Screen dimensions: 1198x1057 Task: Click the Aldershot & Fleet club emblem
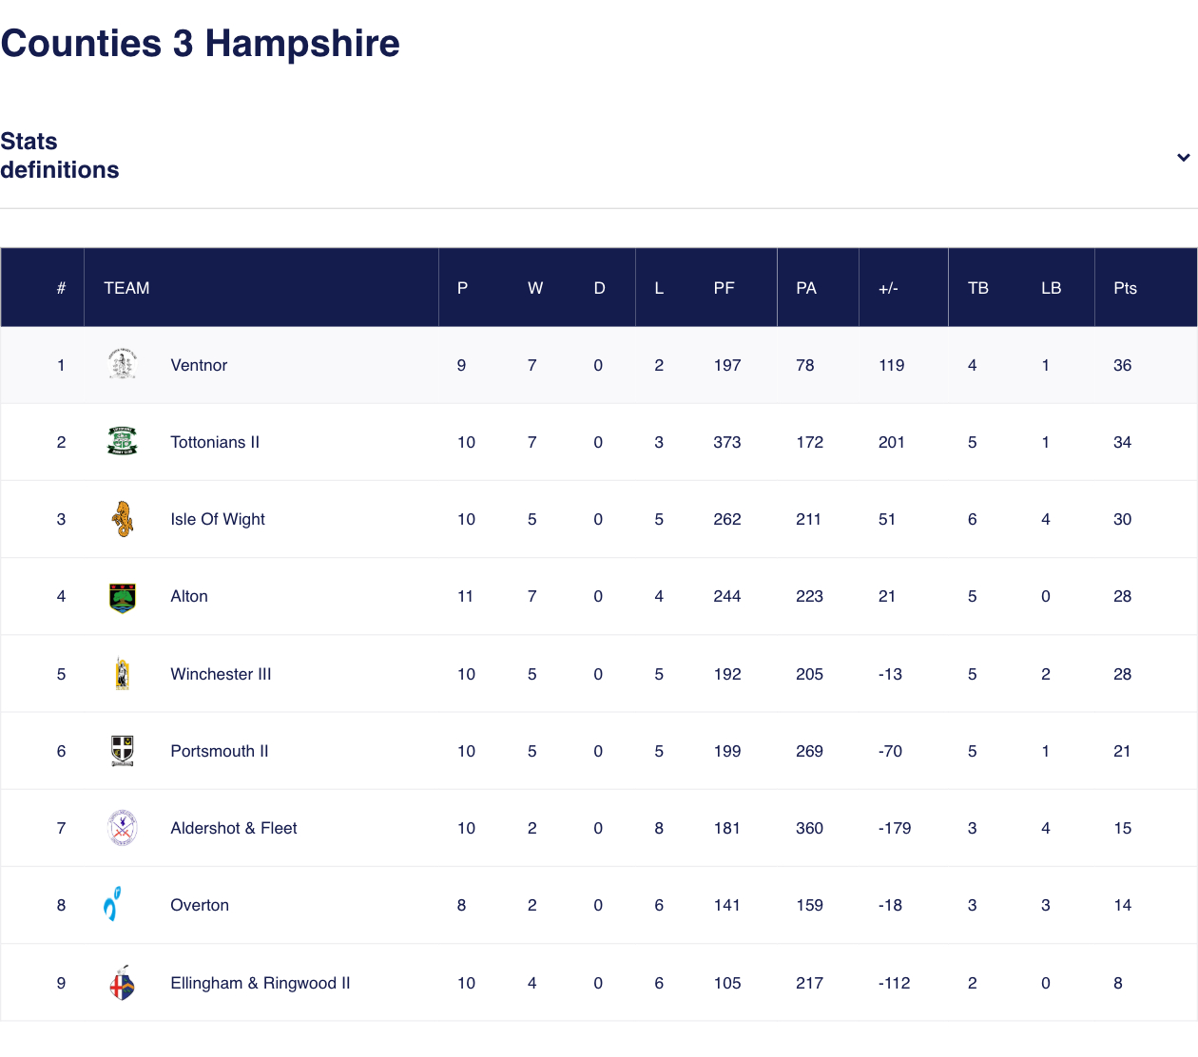122,827
